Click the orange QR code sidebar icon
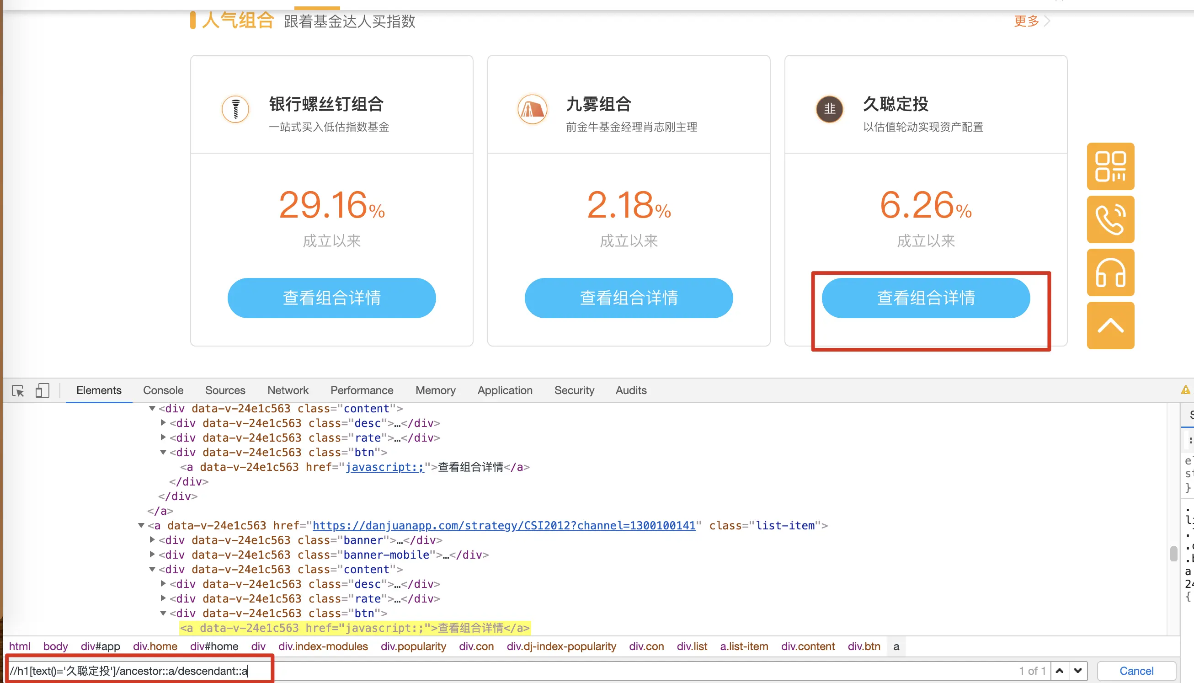Screen dimensions: 1194x683 pyautogui.click(x=1110, y=166)
